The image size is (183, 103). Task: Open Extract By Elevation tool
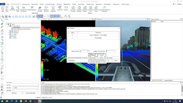pyautogui.click(x=73, y=9)
